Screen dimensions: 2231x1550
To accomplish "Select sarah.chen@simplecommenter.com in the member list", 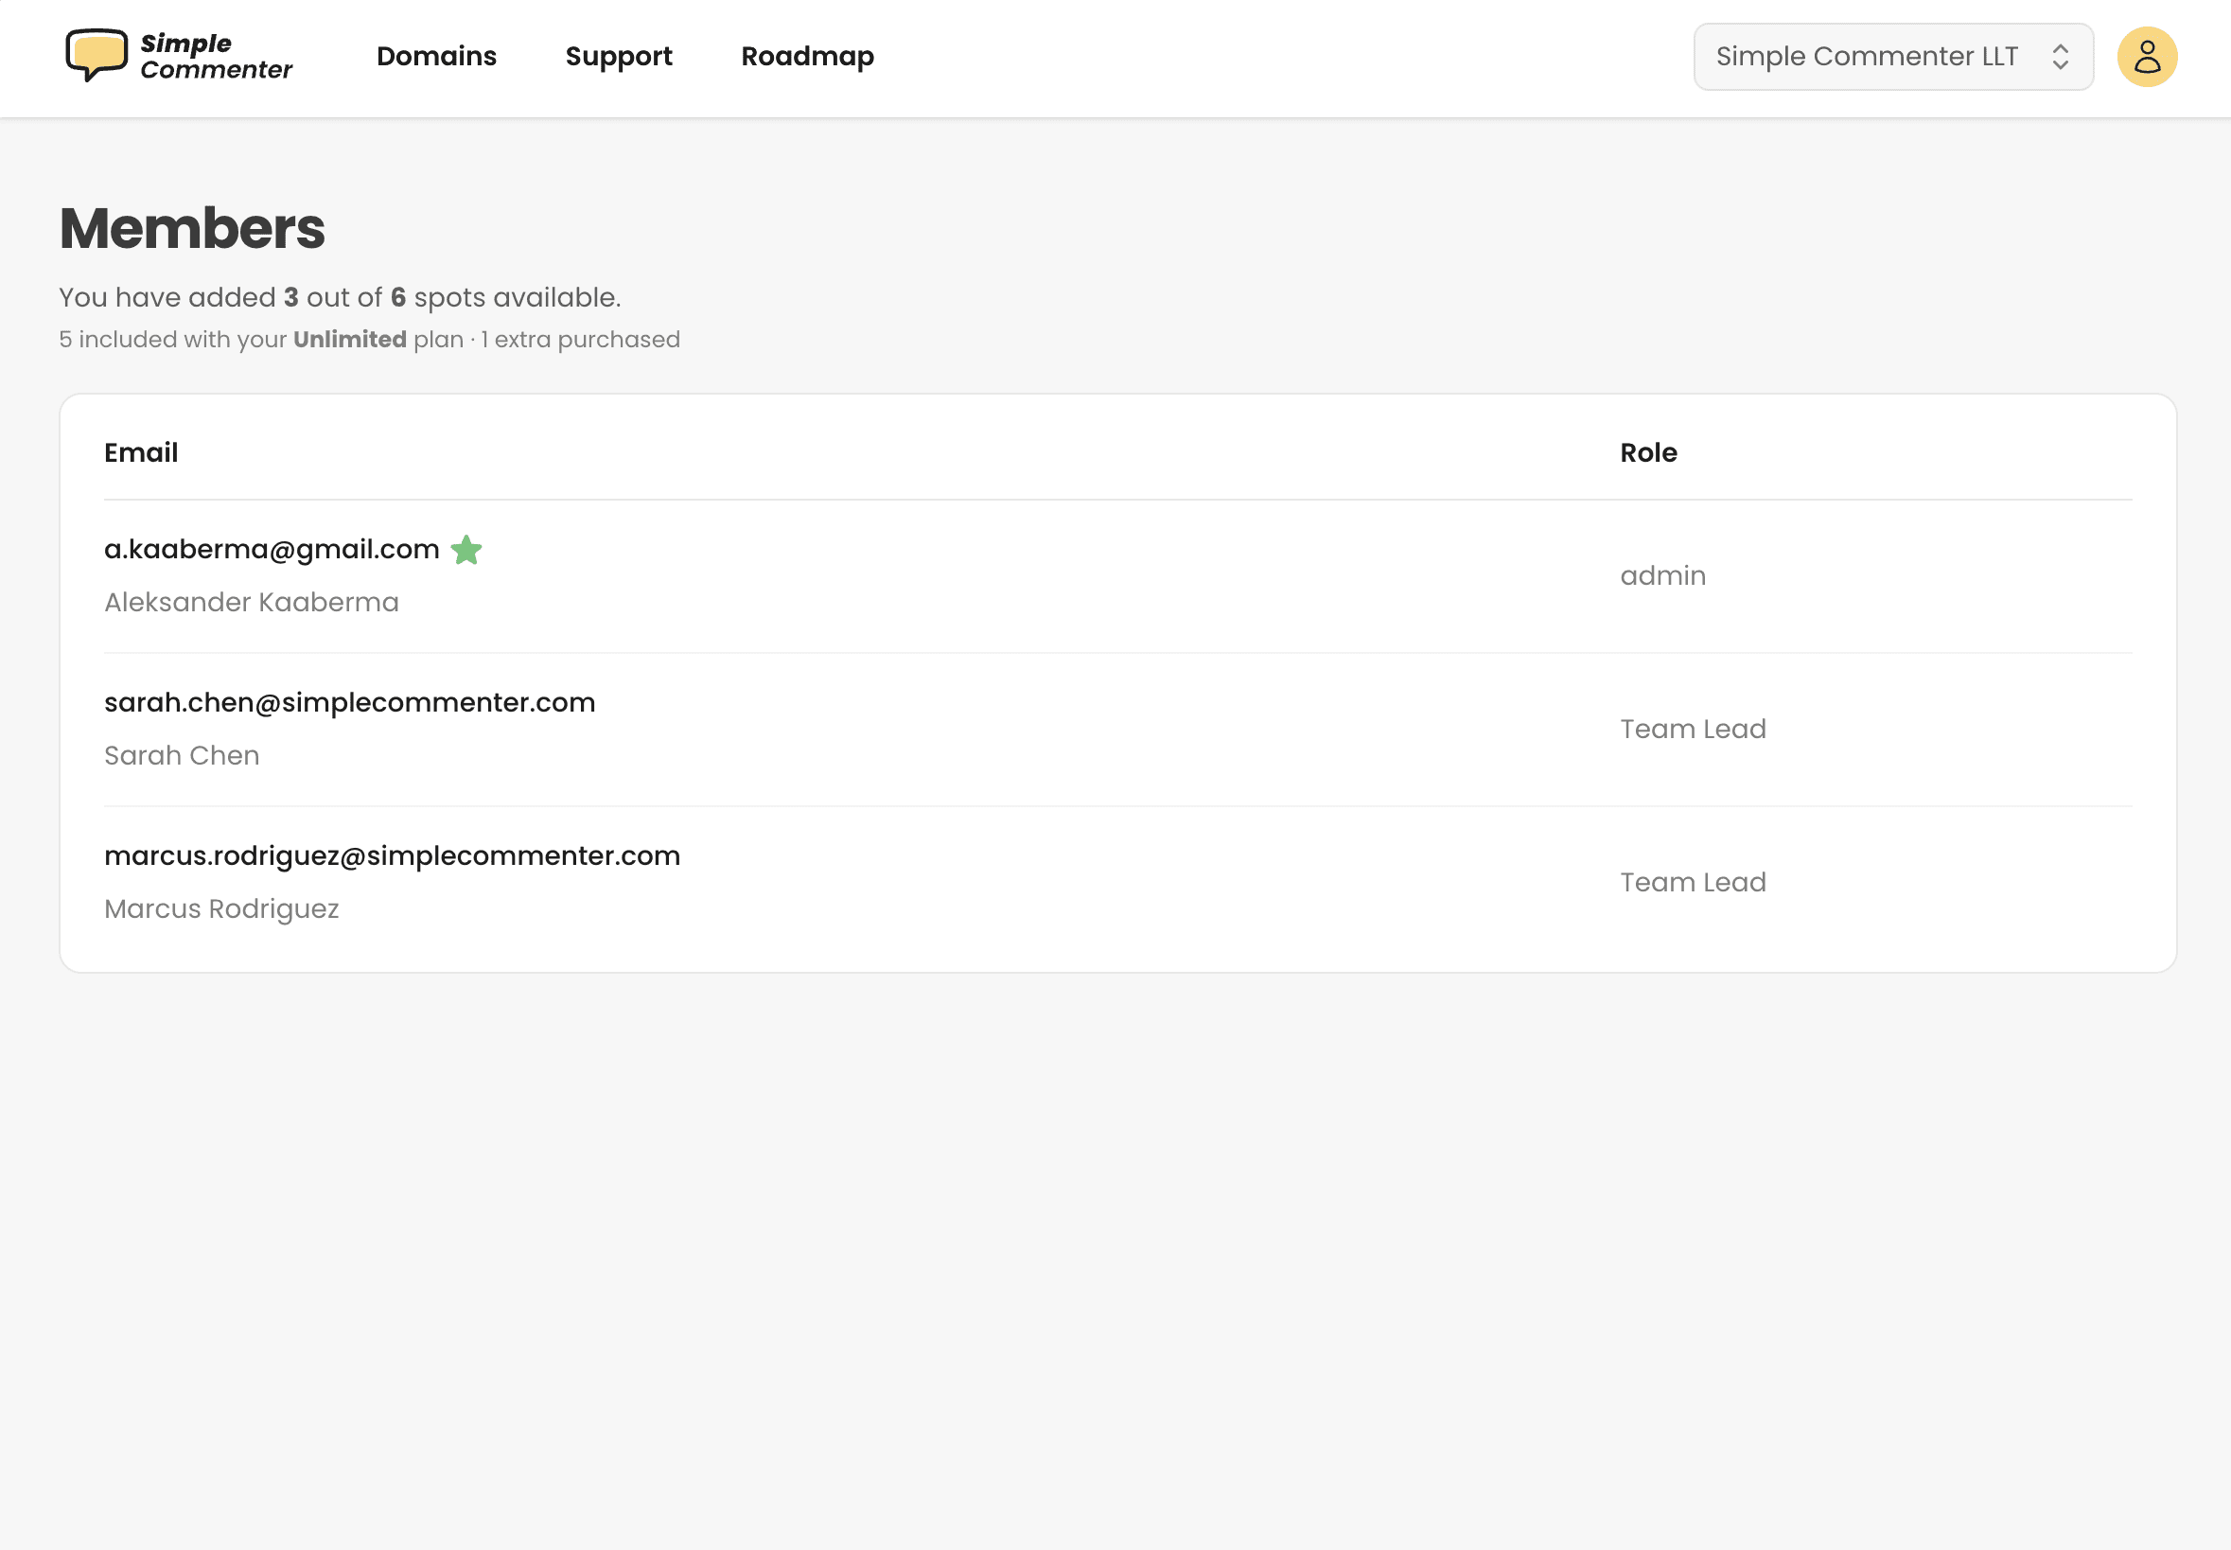I will (349, 701).
